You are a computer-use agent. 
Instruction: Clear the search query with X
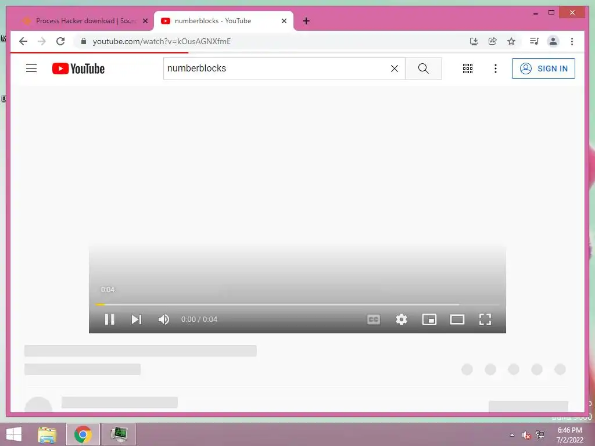click(395, 69)
